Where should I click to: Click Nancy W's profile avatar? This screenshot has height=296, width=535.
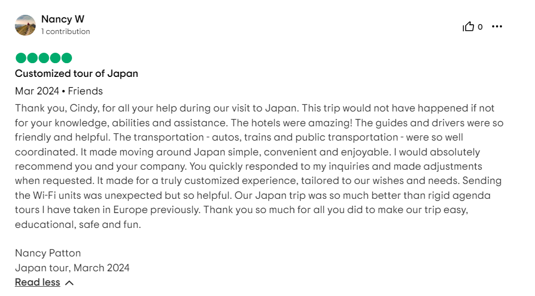25,25
